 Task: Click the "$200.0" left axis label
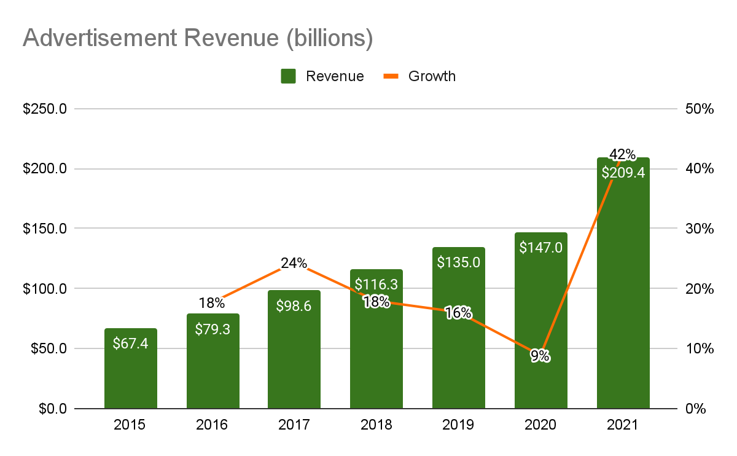click(x=44, y=169)
